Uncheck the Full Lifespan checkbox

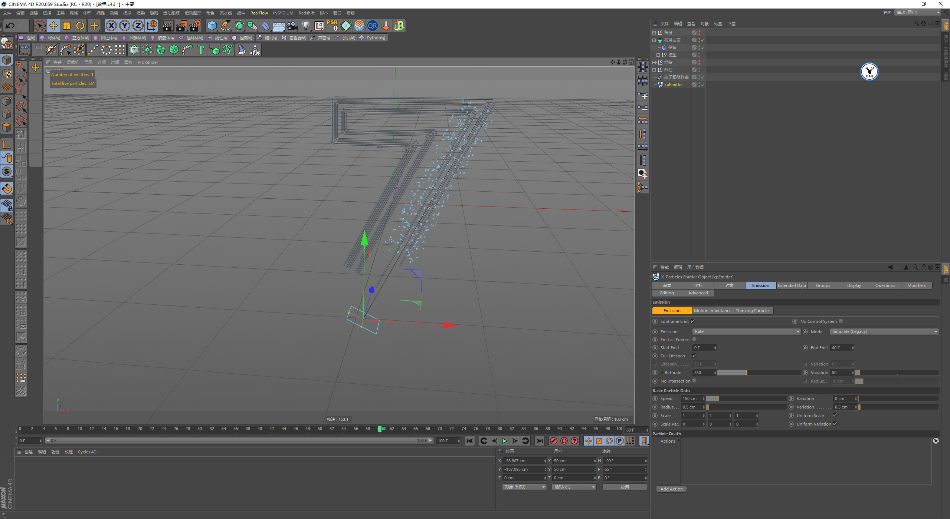(695, 356)
